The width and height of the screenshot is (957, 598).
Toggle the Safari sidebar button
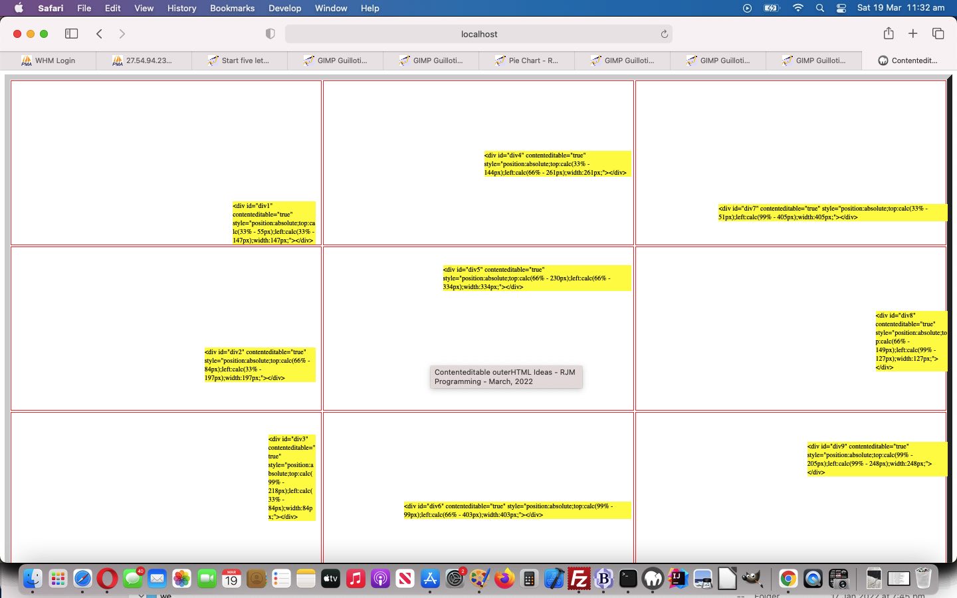(71, 34)
